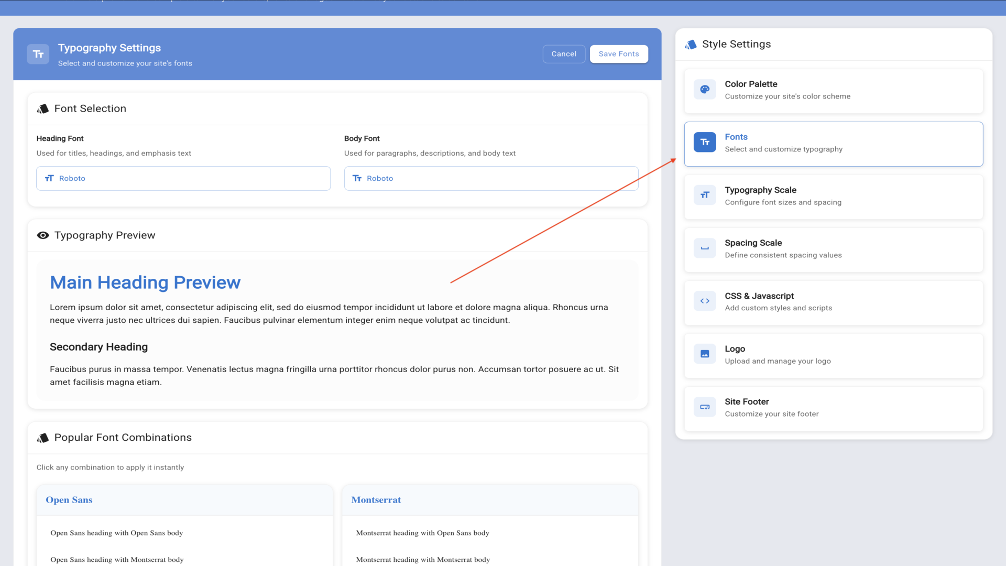Viewport: 1006px width, 566px height.
Task: Click the Cancel button
Action: 564,54
